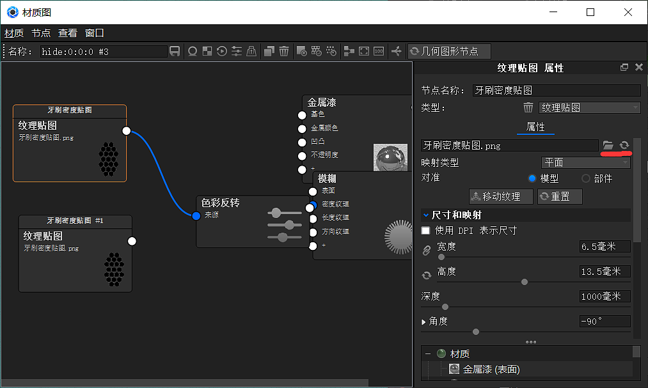Click the trash icon in the top toolbar
The height and width of the screenshot is (388, 648).
[x=284, y=51]
